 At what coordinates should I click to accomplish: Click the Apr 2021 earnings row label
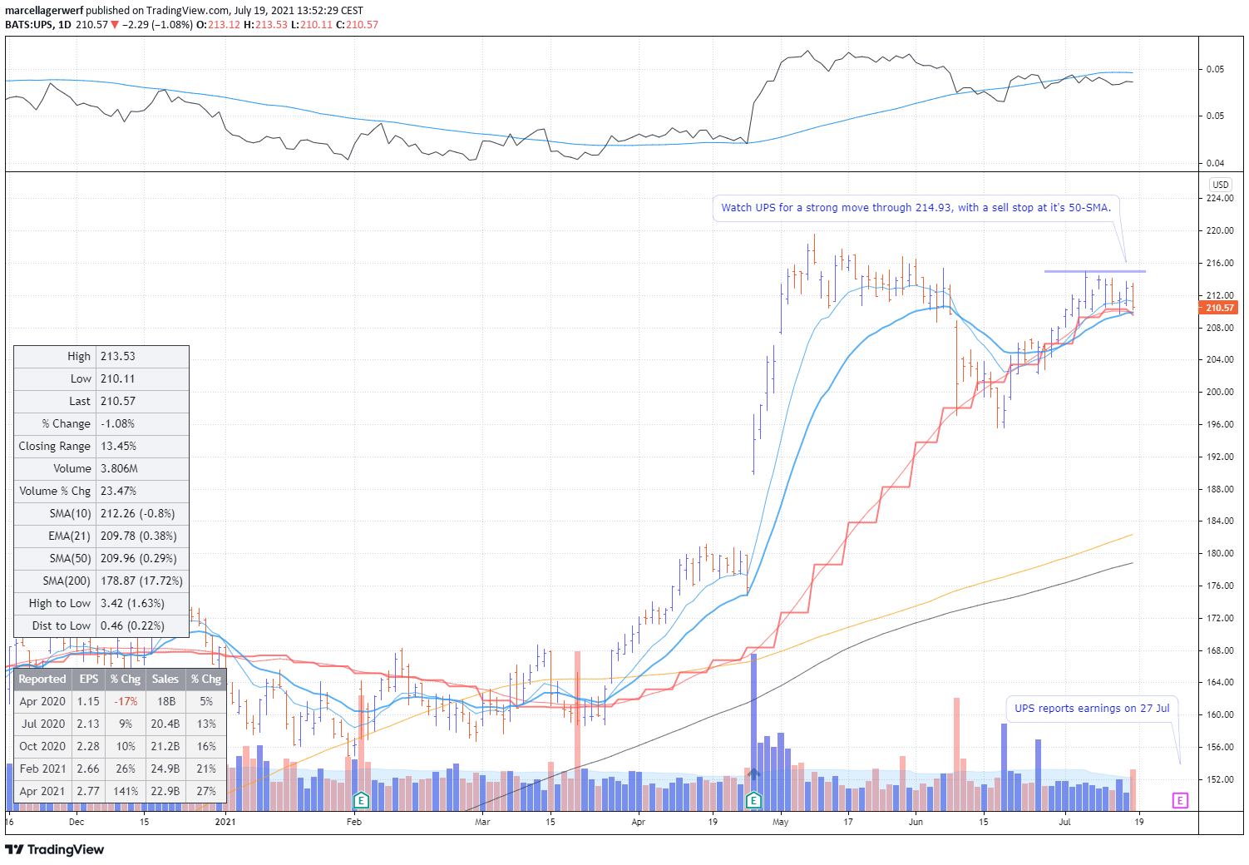pyautogui.click(x=42, y=791)
